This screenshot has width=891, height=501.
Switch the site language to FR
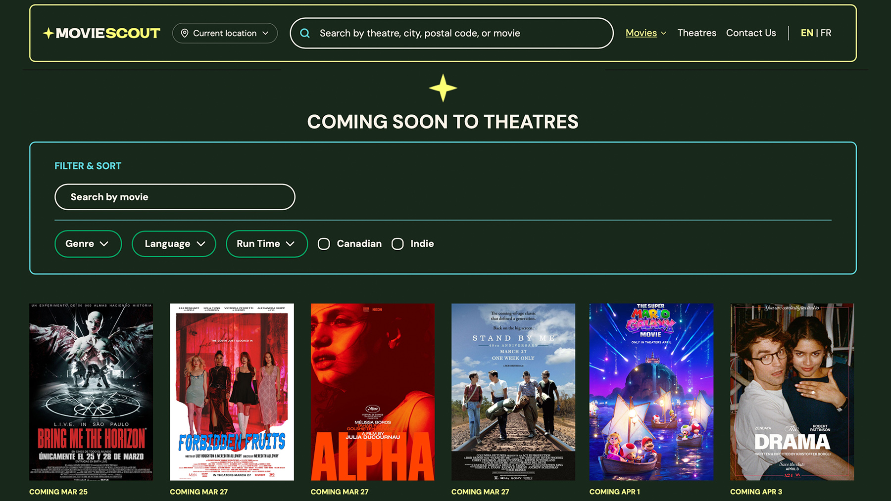coord(826,33)
